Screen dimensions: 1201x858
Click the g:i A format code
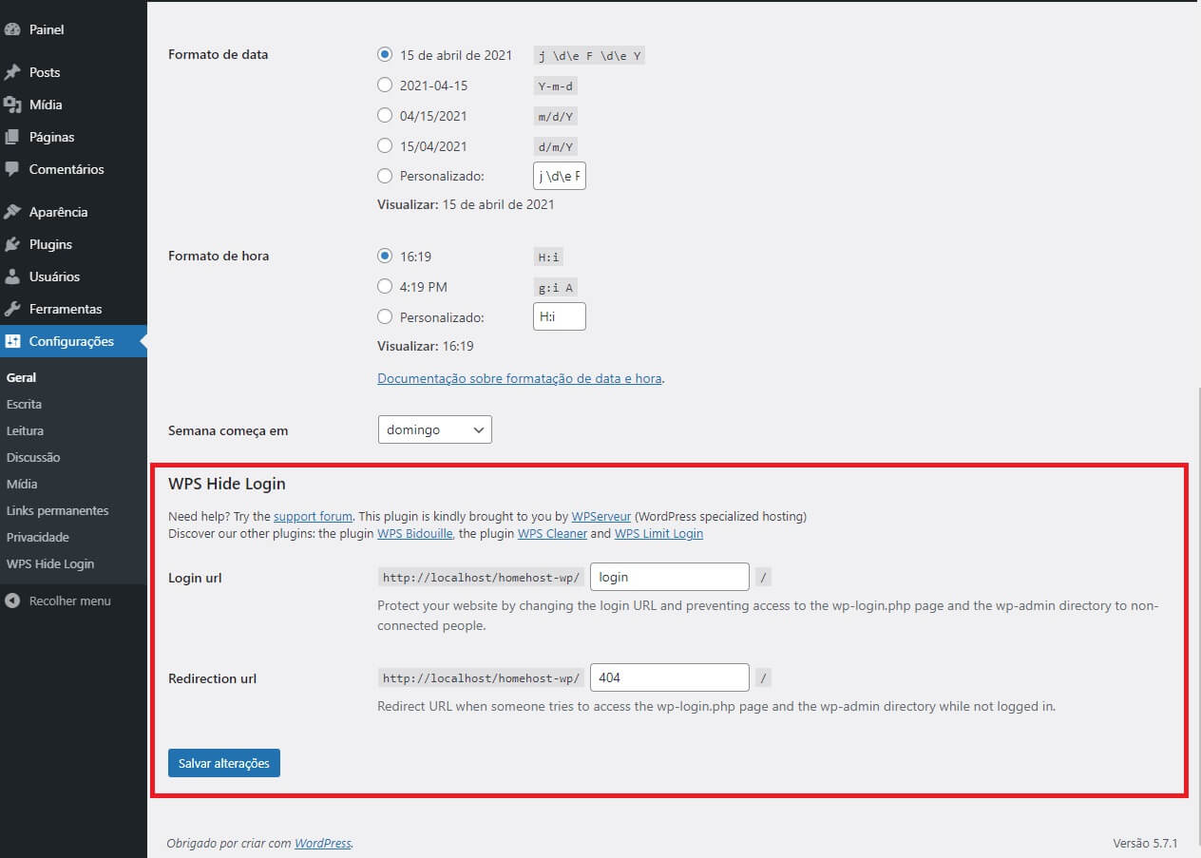pos(556,287)
